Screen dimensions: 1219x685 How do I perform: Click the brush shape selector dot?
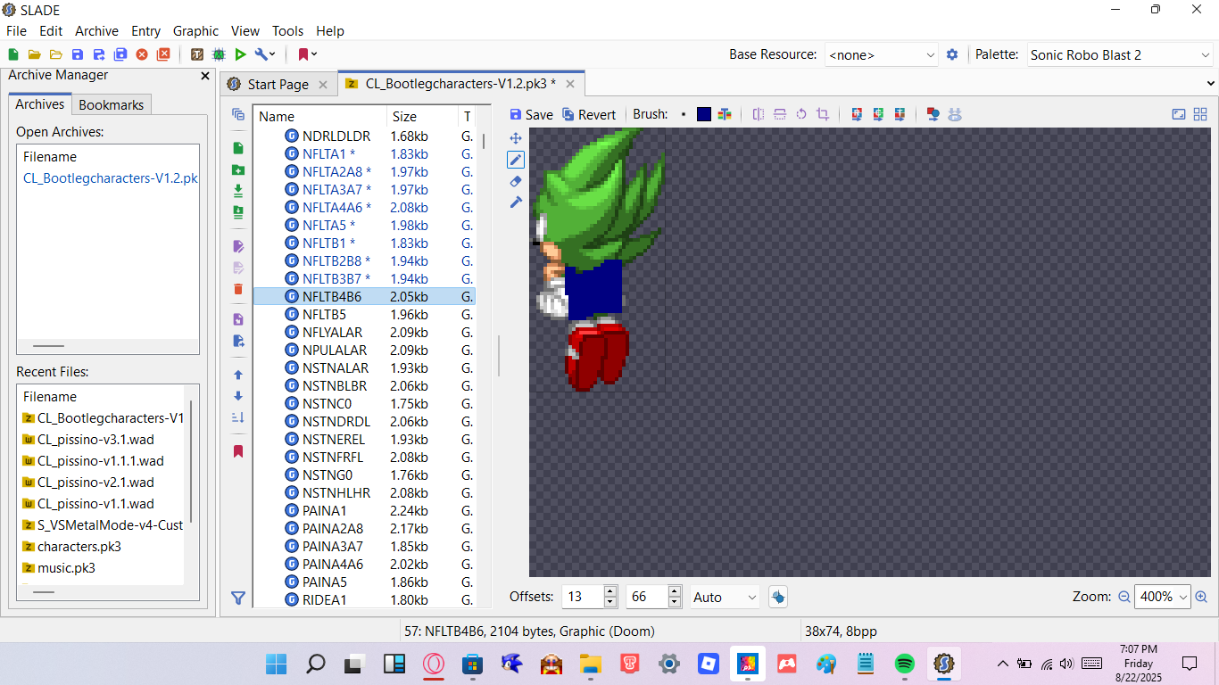click(x=684, y=114)
